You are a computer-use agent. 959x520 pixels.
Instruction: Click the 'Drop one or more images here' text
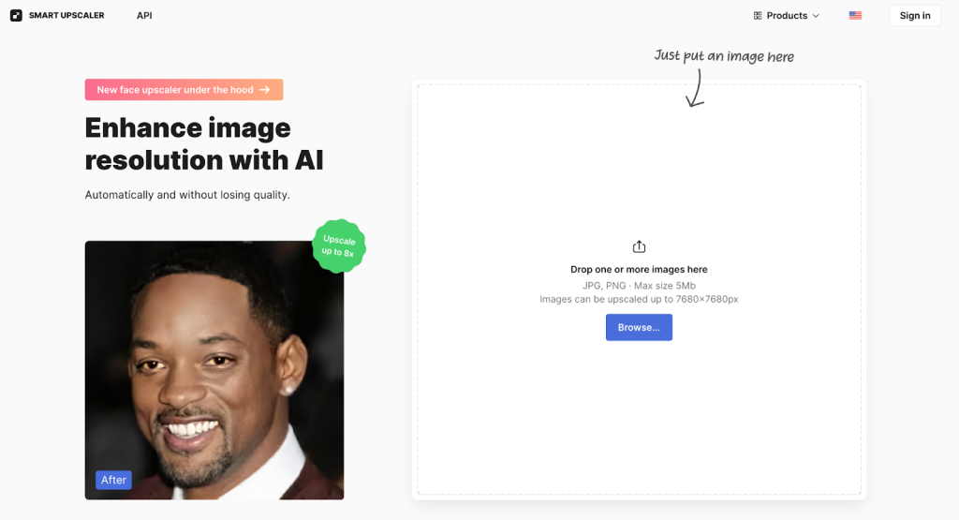click(x=639, y=269)
